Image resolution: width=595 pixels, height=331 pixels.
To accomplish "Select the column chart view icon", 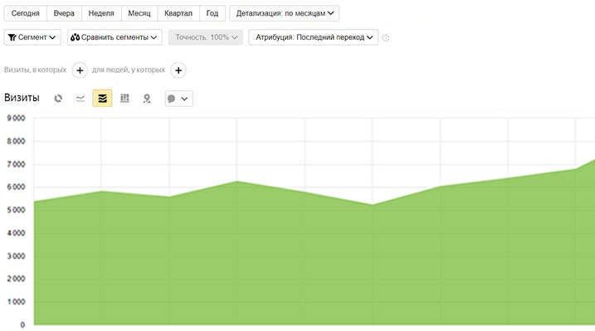I will click(124, 99).
